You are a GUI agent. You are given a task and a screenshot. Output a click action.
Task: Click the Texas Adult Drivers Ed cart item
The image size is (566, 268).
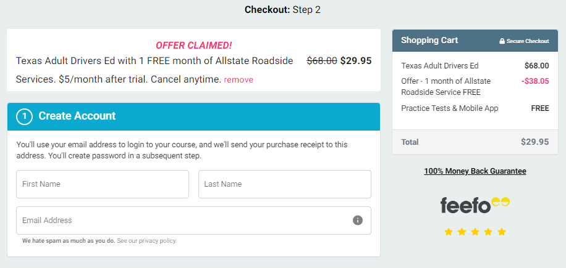coord(475,66)
